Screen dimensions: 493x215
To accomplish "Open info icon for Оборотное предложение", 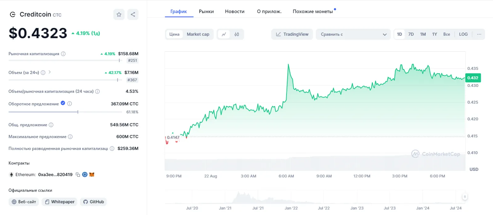I will tap(70, 104).
